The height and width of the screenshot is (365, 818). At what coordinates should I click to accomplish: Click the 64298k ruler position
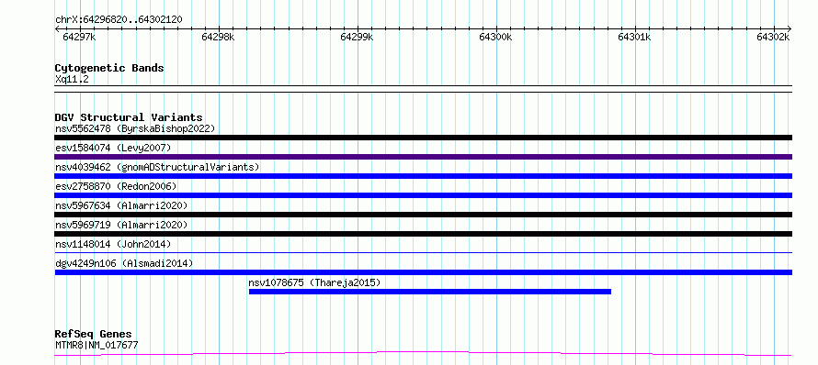218,37
